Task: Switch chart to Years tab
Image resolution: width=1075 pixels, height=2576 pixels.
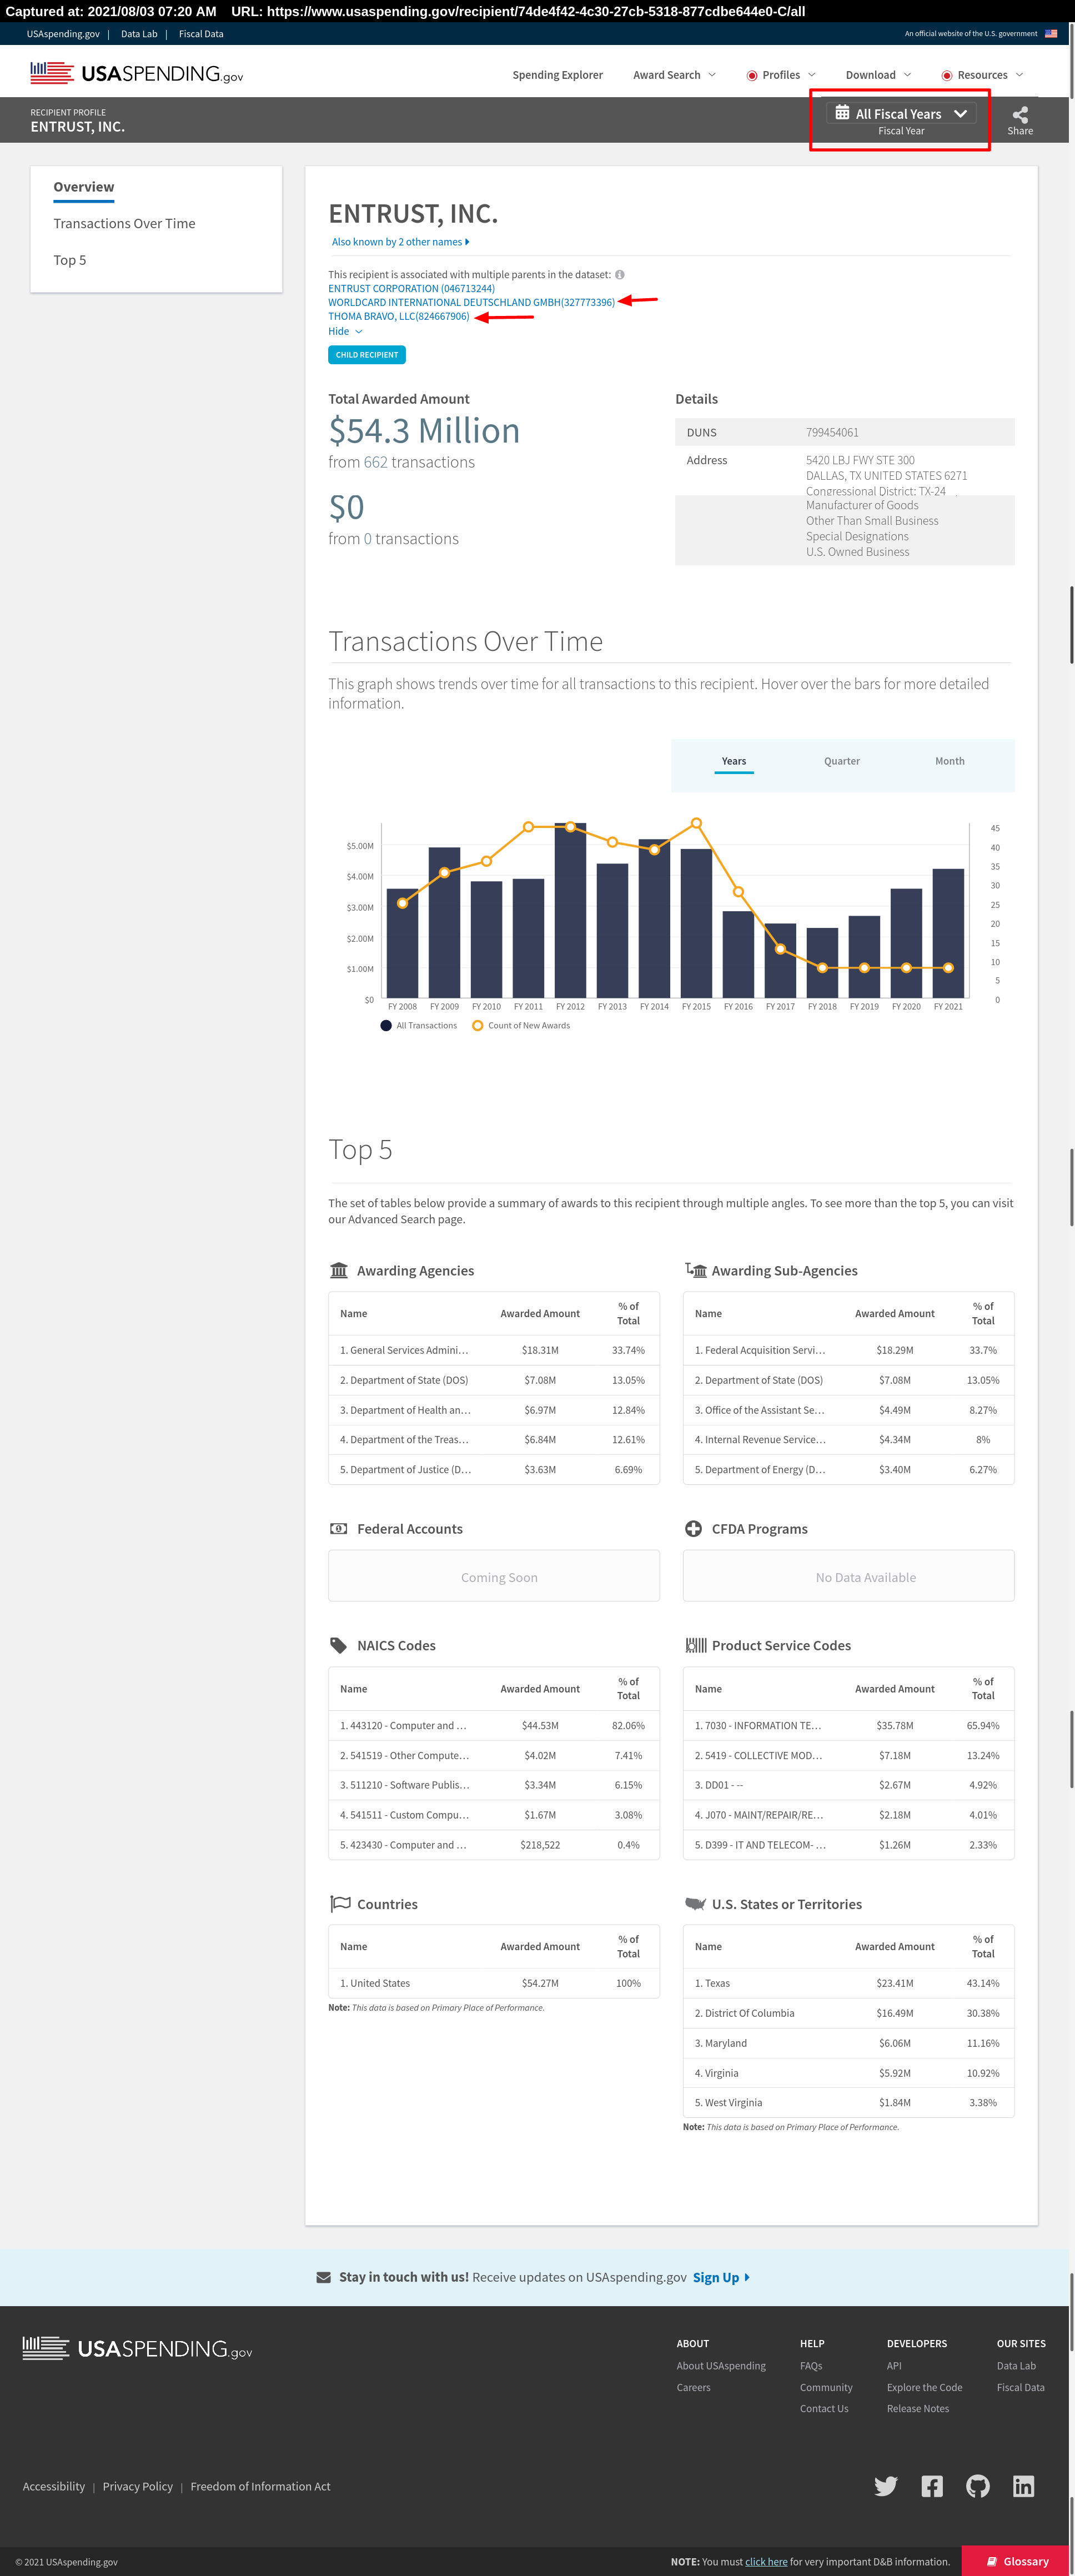Action: 734,761
